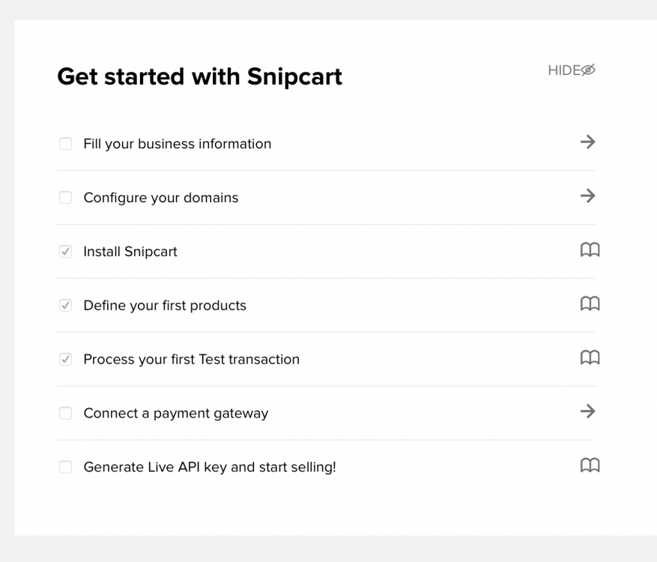This screenshot has width=657, height=562.
Task: Uncheck the Define your first products checkbox
Action: tap(66, 306)
